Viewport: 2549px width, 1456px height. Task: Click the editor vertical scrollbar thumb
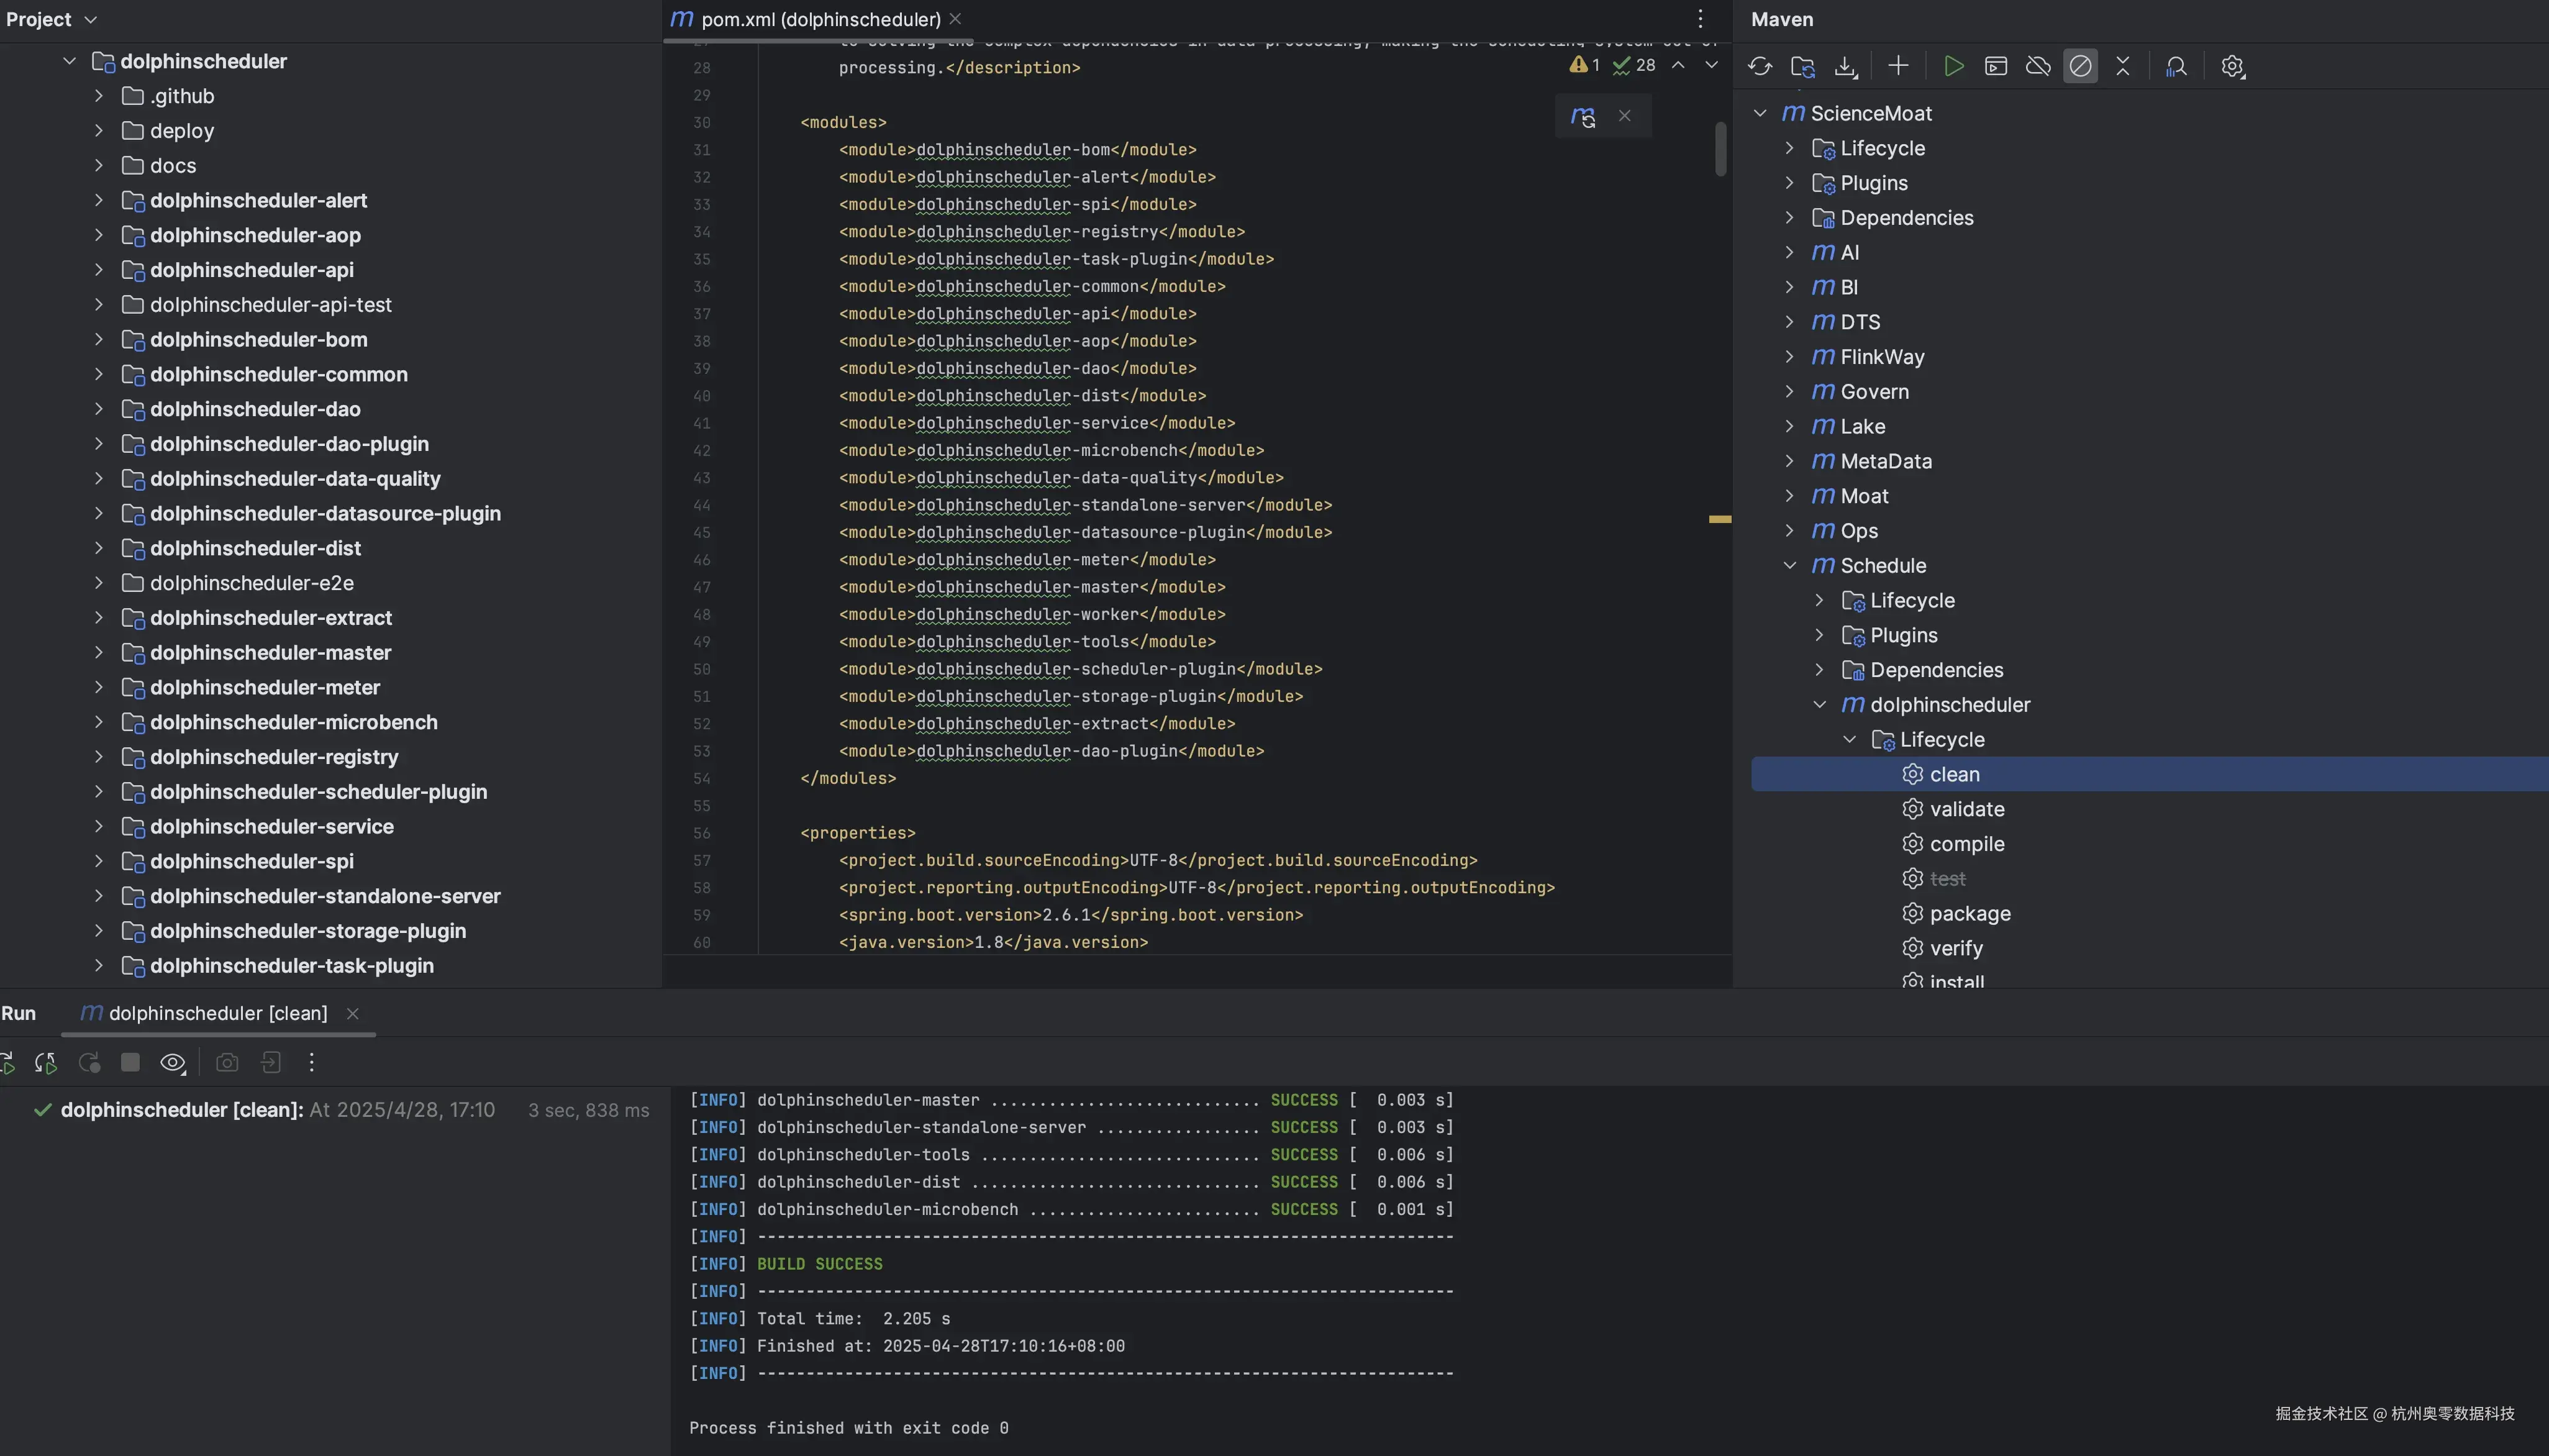point(1720,148)
